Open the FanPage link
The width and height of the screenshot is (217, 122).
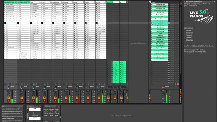click(x=189, y=38)
